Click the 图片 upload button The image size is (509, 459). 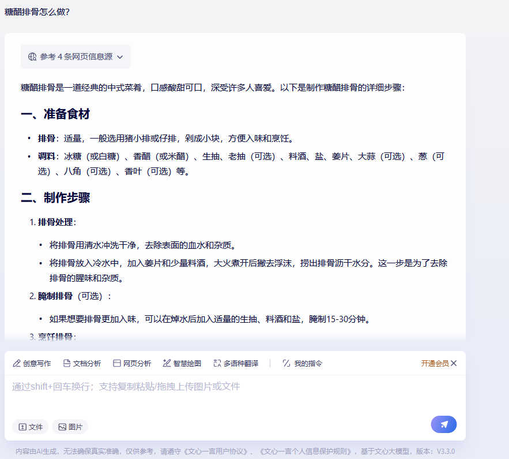point(70,427)
